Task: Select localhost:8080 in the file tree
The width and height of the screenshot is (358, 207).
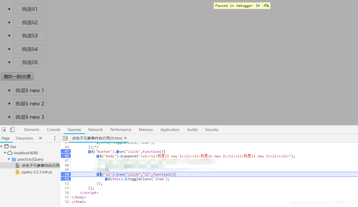Action: (x=26, y=153)
